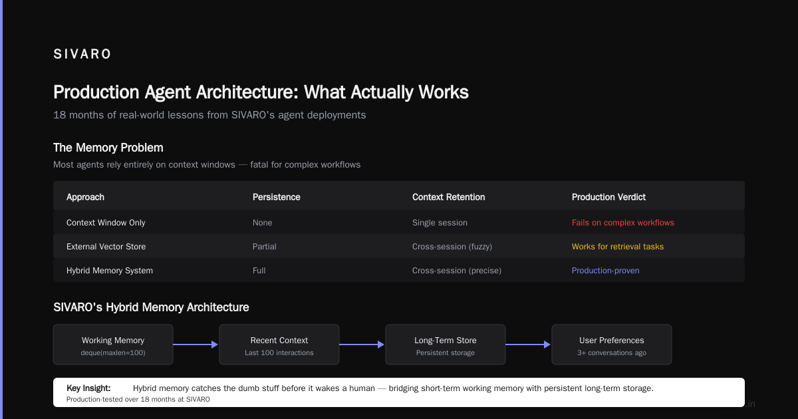The width and height of the screenshot is (798, 419).
Task: Click the SIVARO logo text
Action: click(82, 55)
